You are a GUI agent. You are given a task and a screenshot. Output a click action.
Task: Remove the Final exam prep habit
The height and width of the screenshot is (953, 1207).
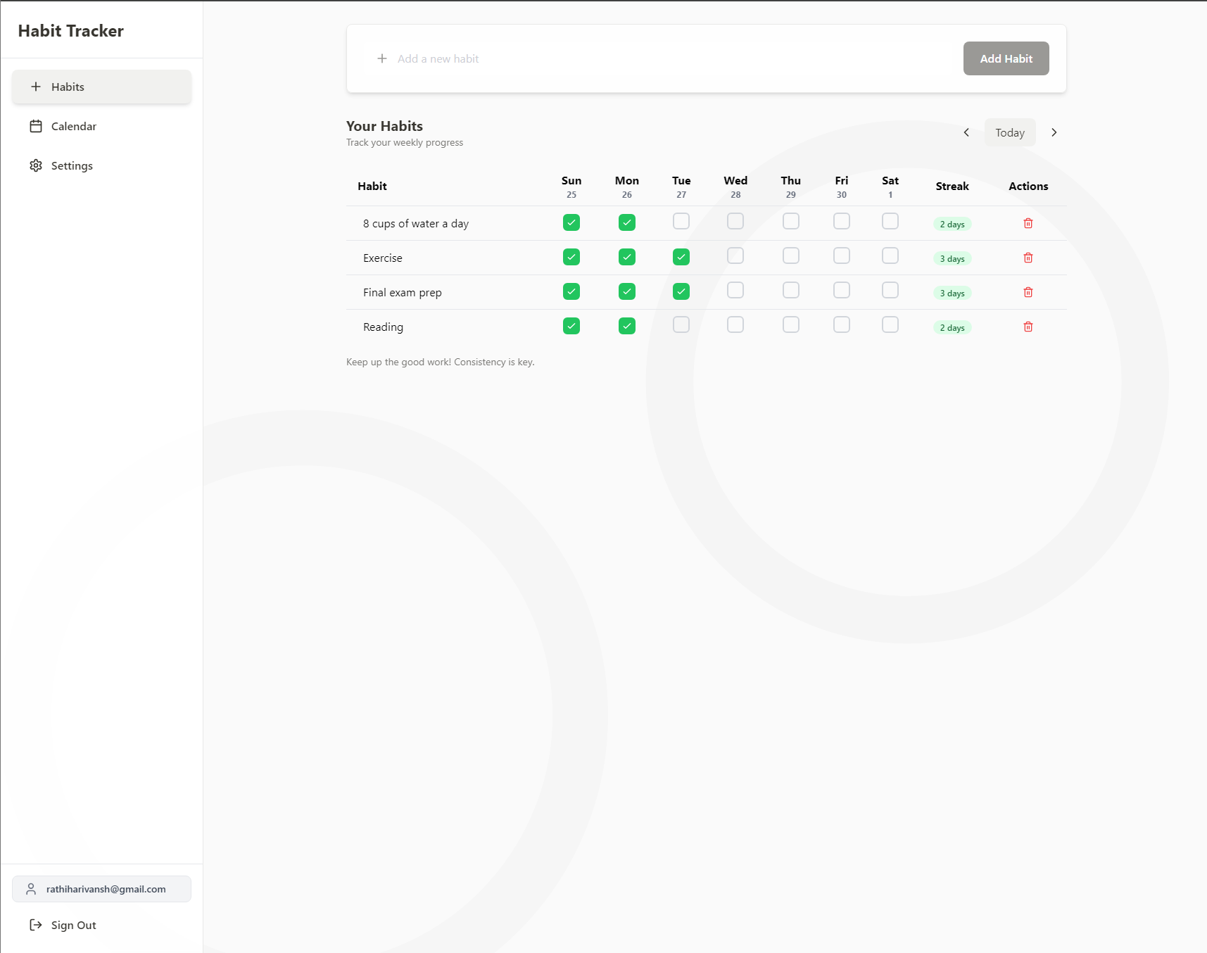tap(1028, 292)
